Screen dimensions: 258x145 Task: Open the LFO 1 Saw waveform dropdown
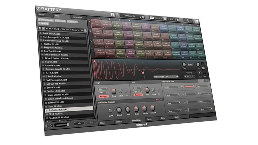103,89
